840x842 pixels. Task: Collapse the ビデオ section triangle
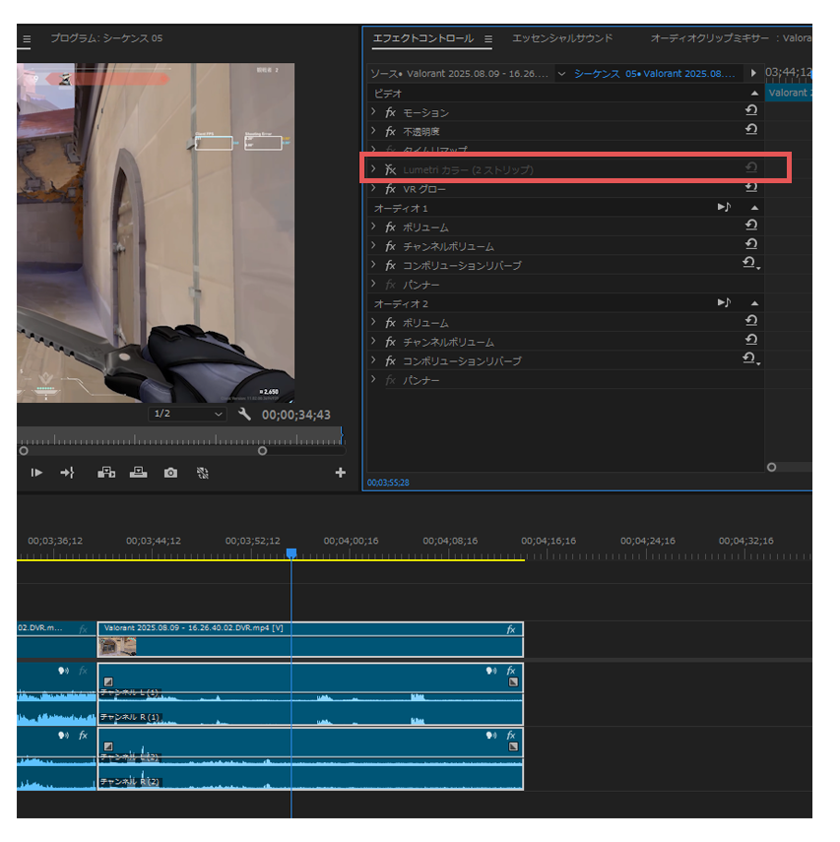tap(754, 93)
